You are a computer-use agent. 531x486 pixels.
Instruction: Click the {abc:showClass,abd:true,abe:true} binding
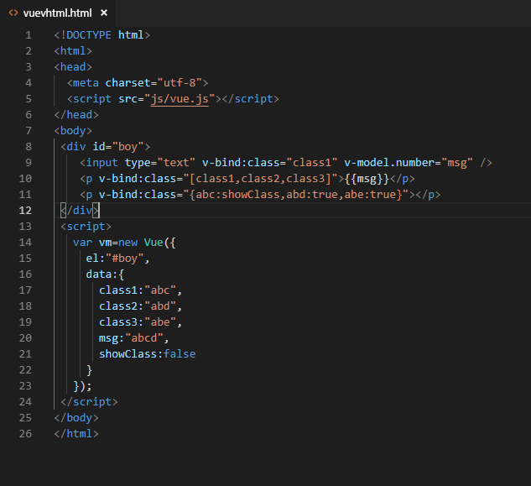tap(295, 195)
